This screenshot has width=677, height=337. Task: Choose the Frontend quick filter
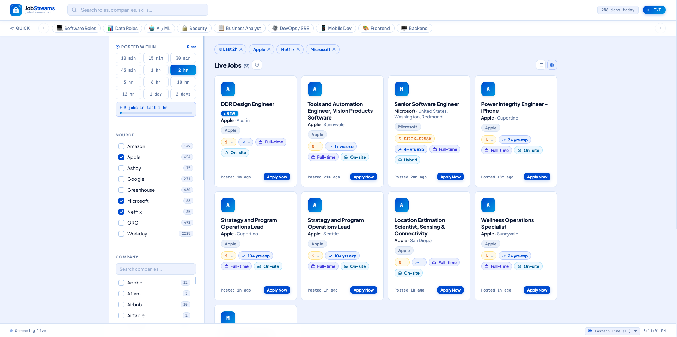tap(376, 28)
